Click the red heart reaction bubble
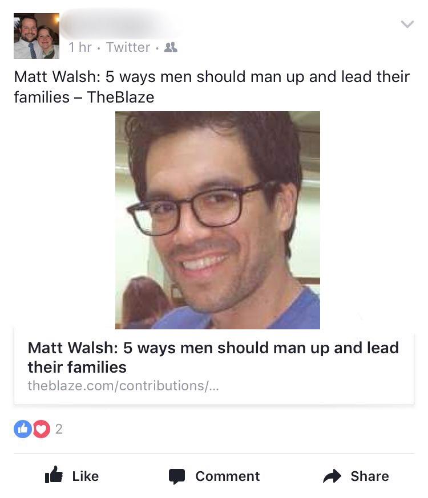This screenshot has height=498, width=428. pos(41,429)
